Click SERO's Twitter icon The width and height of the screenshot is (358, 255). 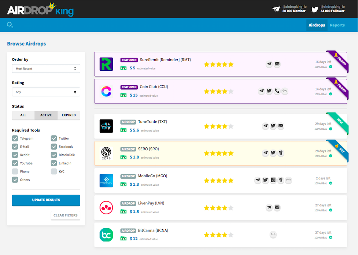click(273, 153)
